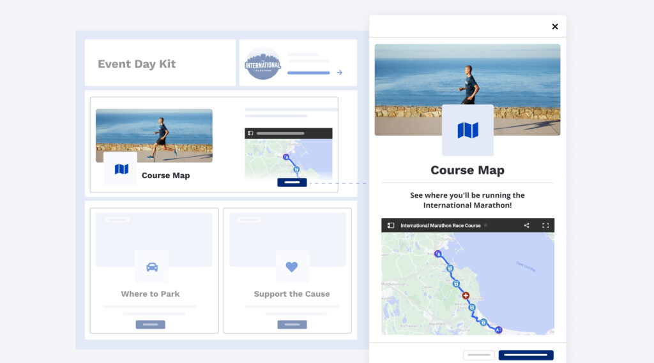Click the purple start marker on the large map

pos(437,253)
